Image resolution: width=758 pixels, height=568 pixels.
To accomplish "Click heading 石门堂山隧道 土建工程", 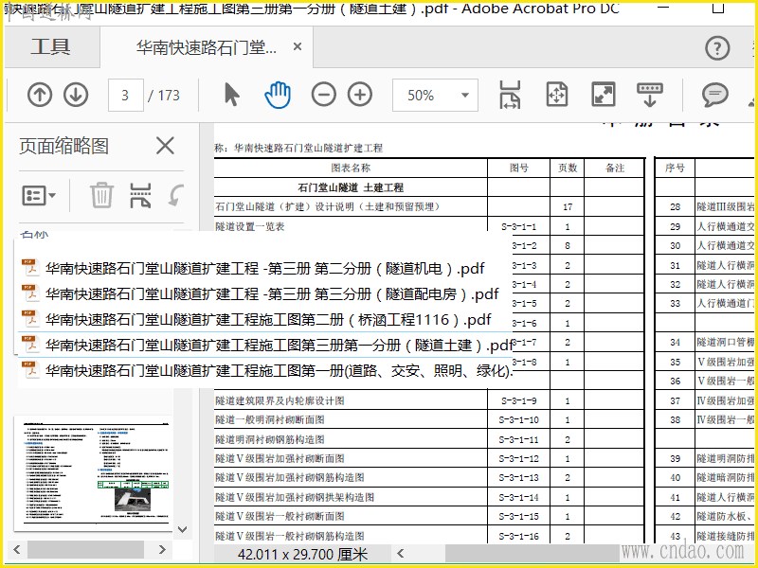I will point(351,187).
